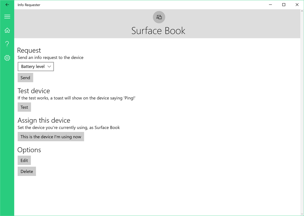Close the Info Requester window

point(297,5)
